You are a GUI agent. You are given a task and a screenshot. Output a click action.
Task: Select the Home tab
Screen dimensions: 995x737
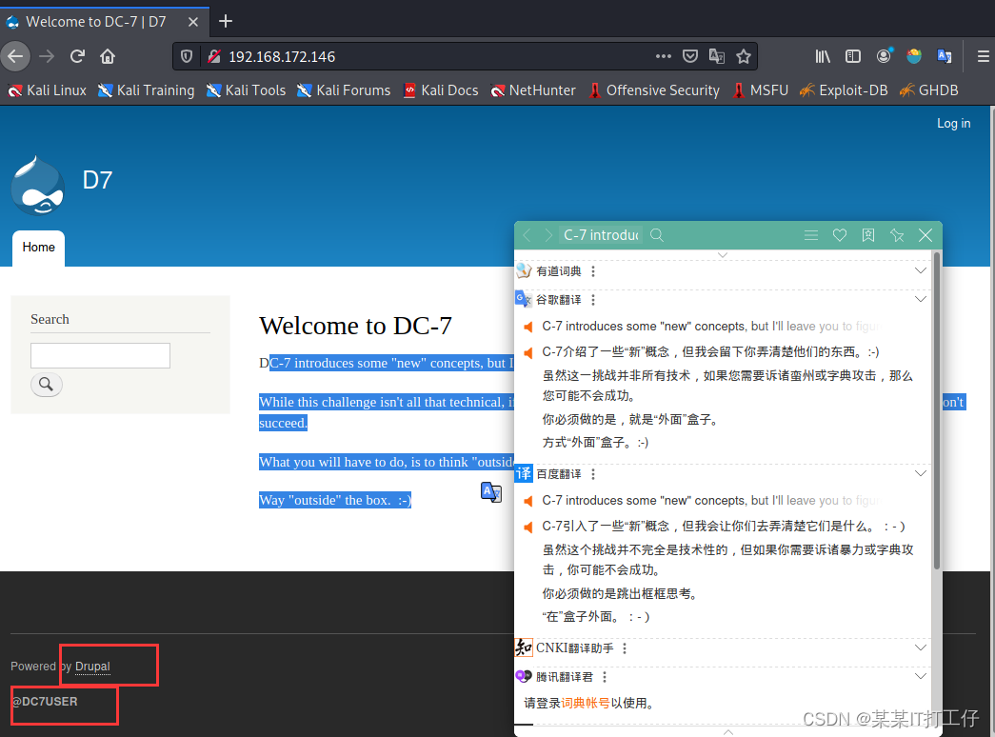39,247
